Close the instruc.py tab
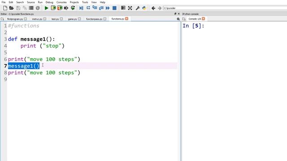The height and width of the screenshot is (161, 287). point(45,19)
